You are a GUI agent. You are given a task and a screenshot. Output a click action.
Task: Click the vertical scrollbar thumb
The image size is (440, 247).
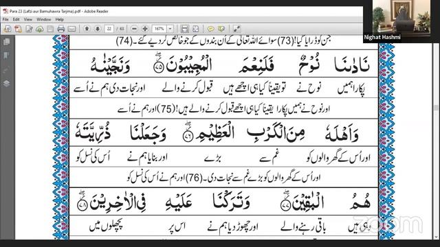436,108
